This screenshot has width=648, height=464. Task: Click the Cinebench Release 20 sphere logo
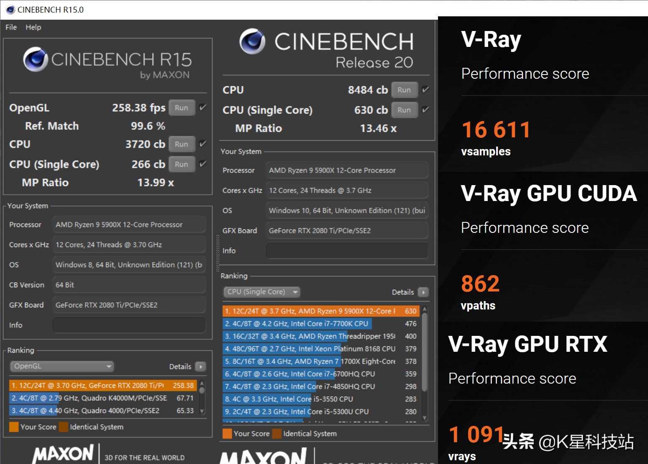point(252,41)
